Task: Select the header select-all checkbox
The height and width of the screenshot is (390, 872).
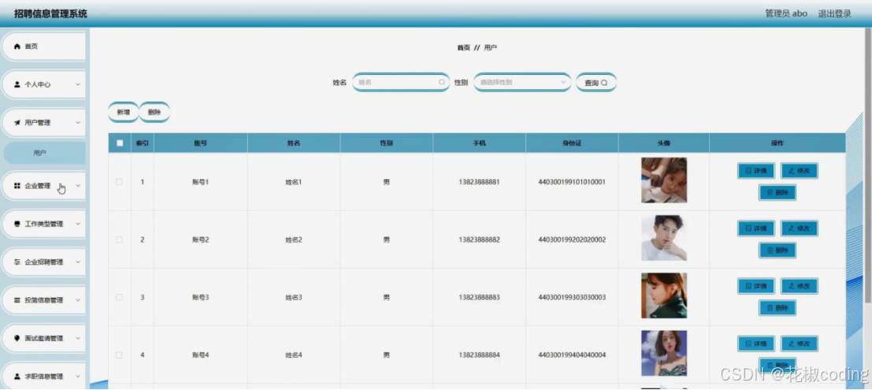Action: pyautogui.click(x=120, y=143)
